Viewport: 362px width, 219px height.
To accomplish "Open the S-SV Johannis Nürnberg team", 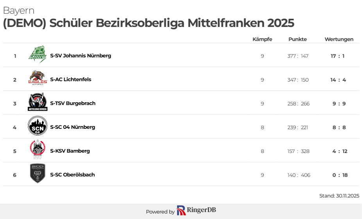I will 81,55.
